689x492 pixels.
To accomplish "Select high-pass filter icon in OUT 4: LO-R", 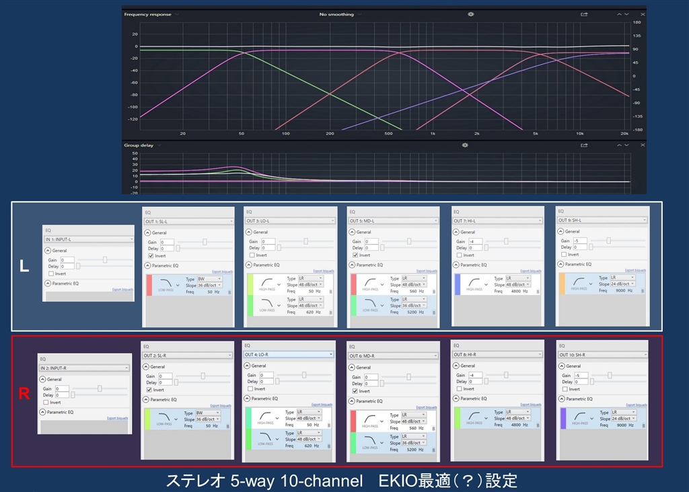I will pos(265,415).
